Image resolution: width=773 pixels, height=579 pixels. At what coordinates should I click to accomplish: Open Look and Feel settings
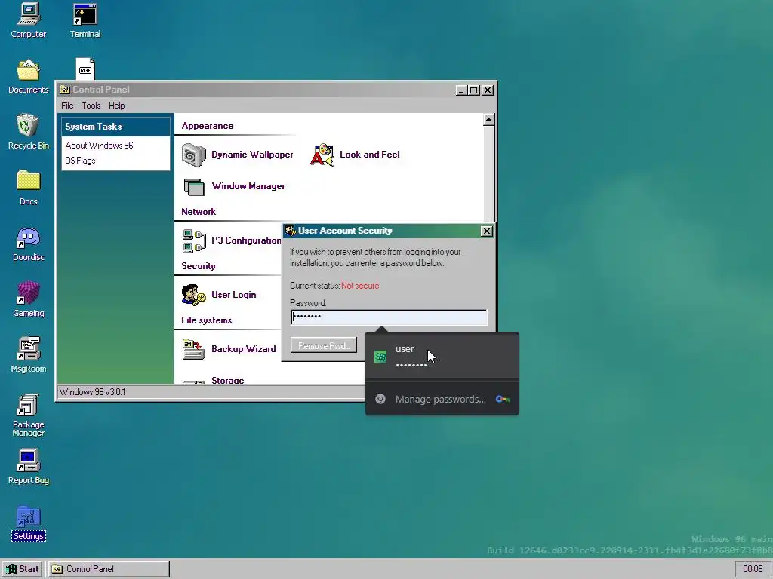[x=355, y=155]
